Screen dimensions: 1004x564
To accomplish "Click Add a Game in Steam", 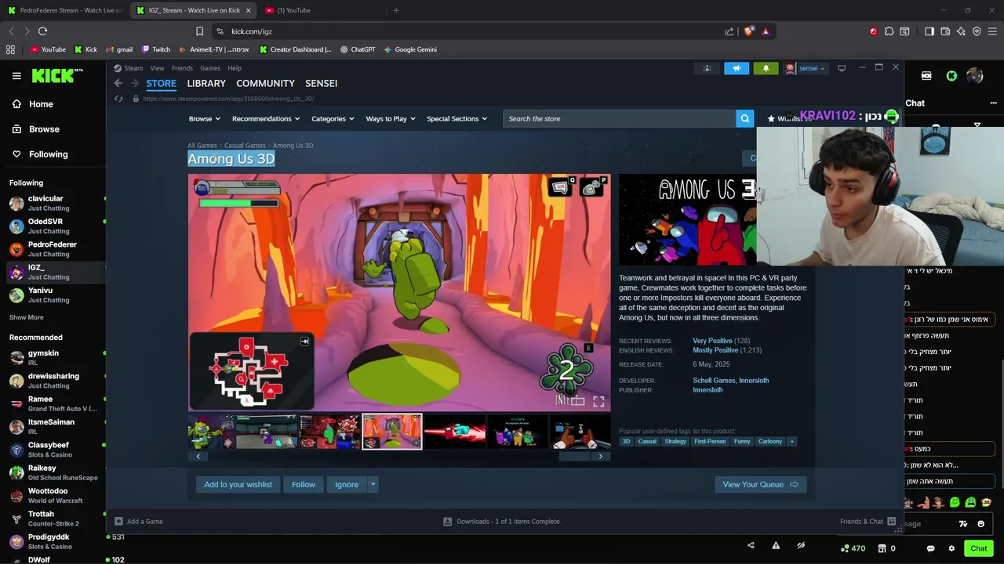I will click(x=139, y=522).
